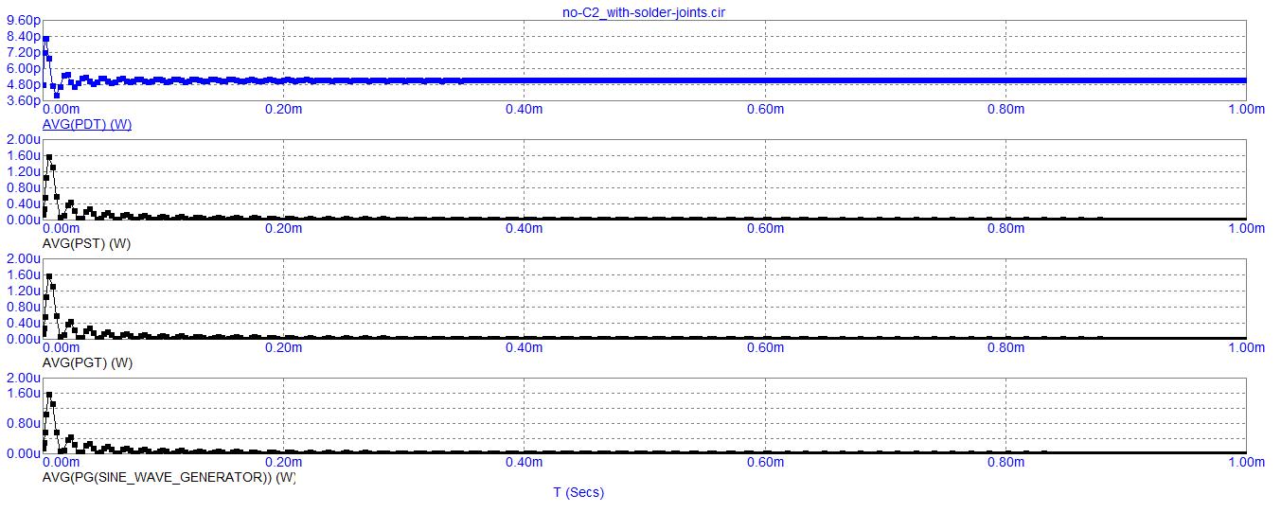Click the 2.00u tick on the AVG(PGT) plot
Screen dimensions: 1281x512
pos(22,259)
